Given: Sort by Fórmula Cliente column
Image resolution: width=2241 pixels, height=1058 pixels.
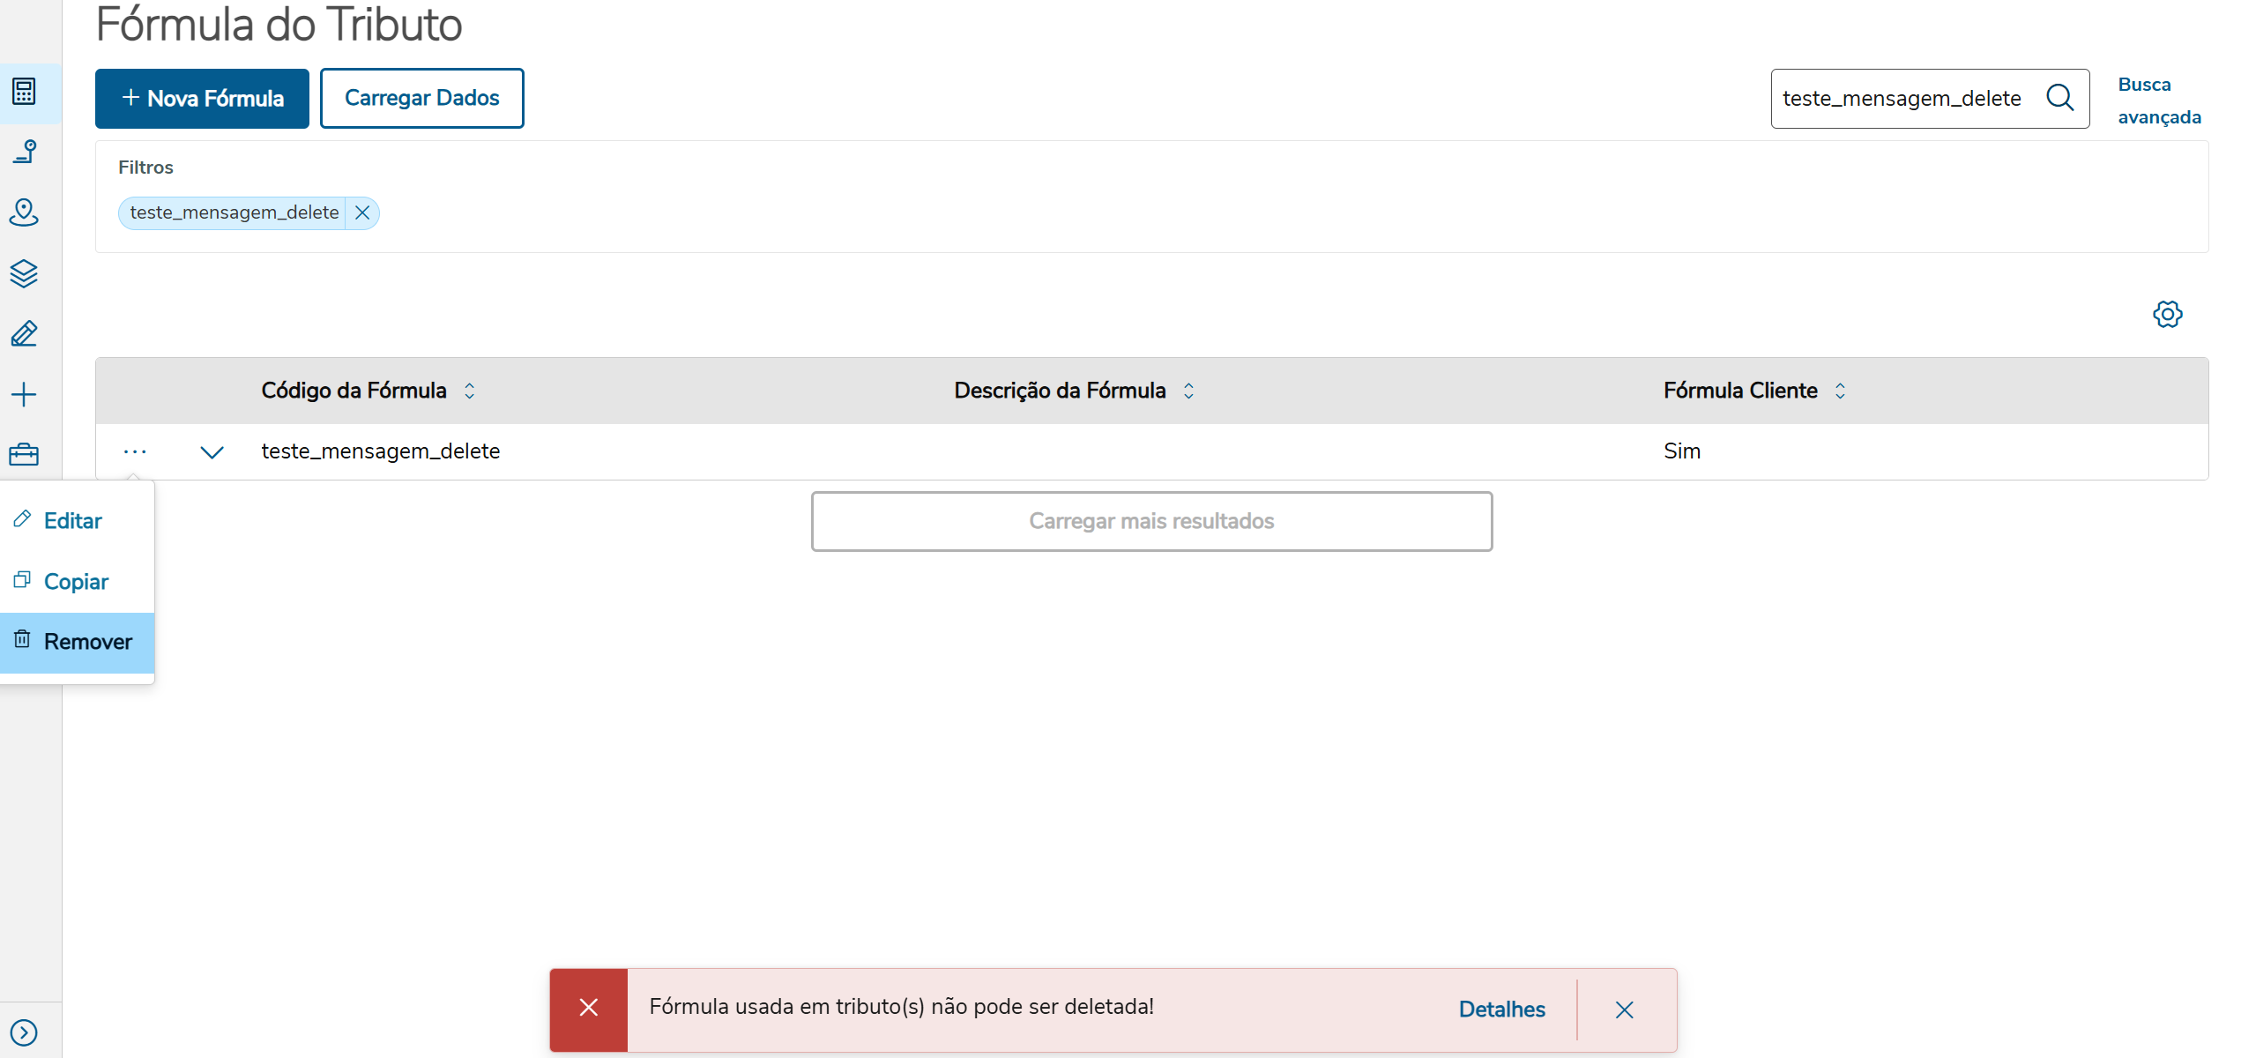Looking at the screenshot, I should pyautogui.click(x=1840, y=391).
